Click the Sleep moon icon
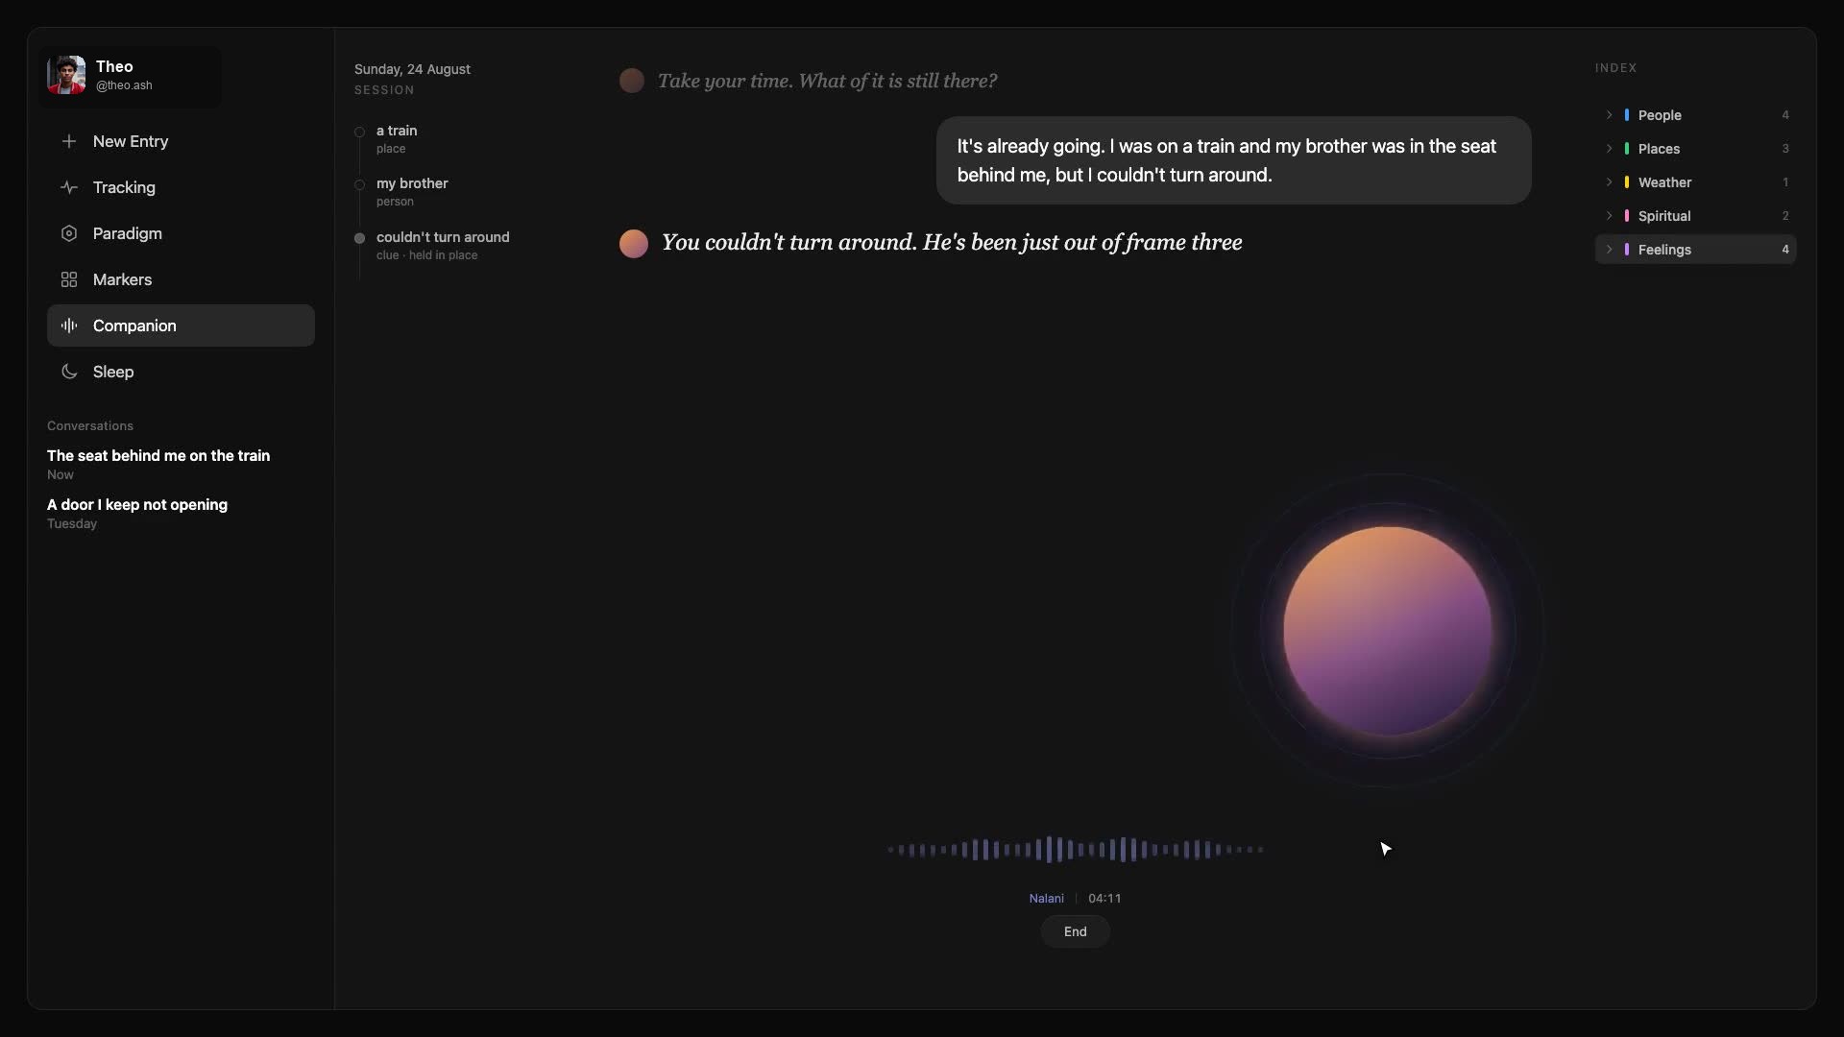1844x1037 pixels. 69,372
